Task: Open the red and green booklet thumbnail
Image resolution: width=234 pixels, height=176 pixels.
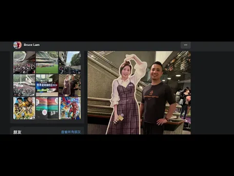Action: pyautogui.click(x=47, y=108)
